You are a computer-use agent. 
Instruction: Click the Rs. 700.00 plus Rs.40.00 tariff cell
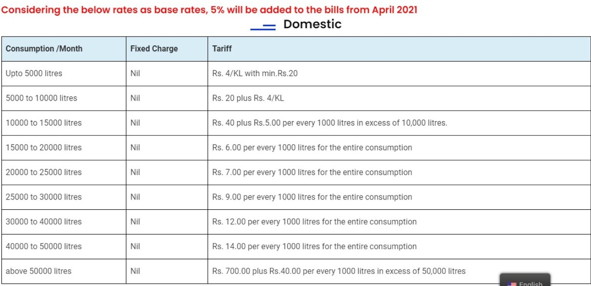339,271
